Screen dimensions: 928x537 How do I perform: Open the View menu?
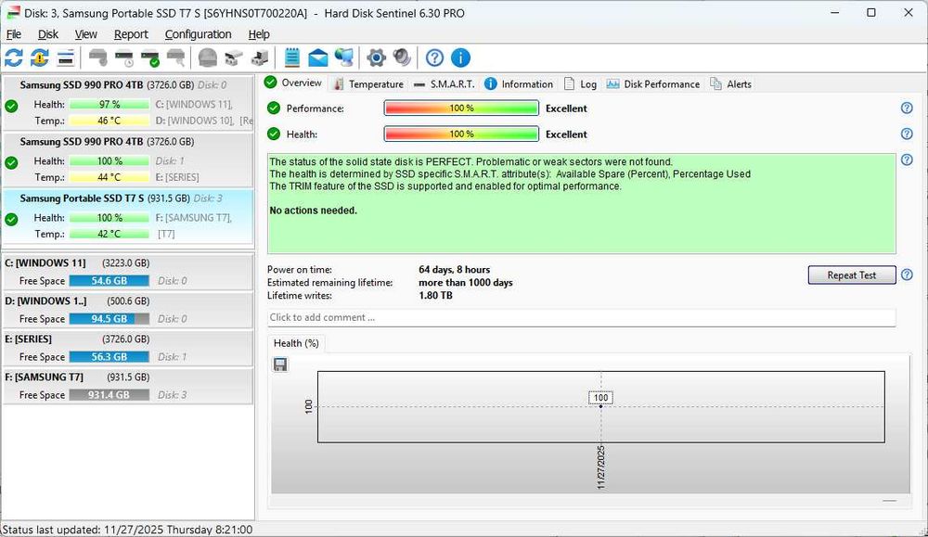(x=85, y=34)
